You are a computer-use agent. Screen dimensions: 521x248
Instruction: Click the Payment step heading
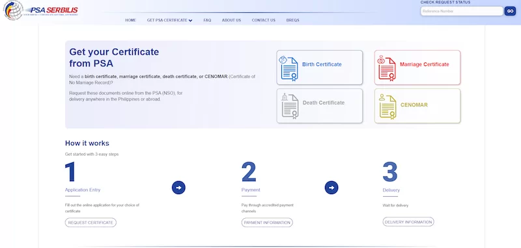[251, 190]
